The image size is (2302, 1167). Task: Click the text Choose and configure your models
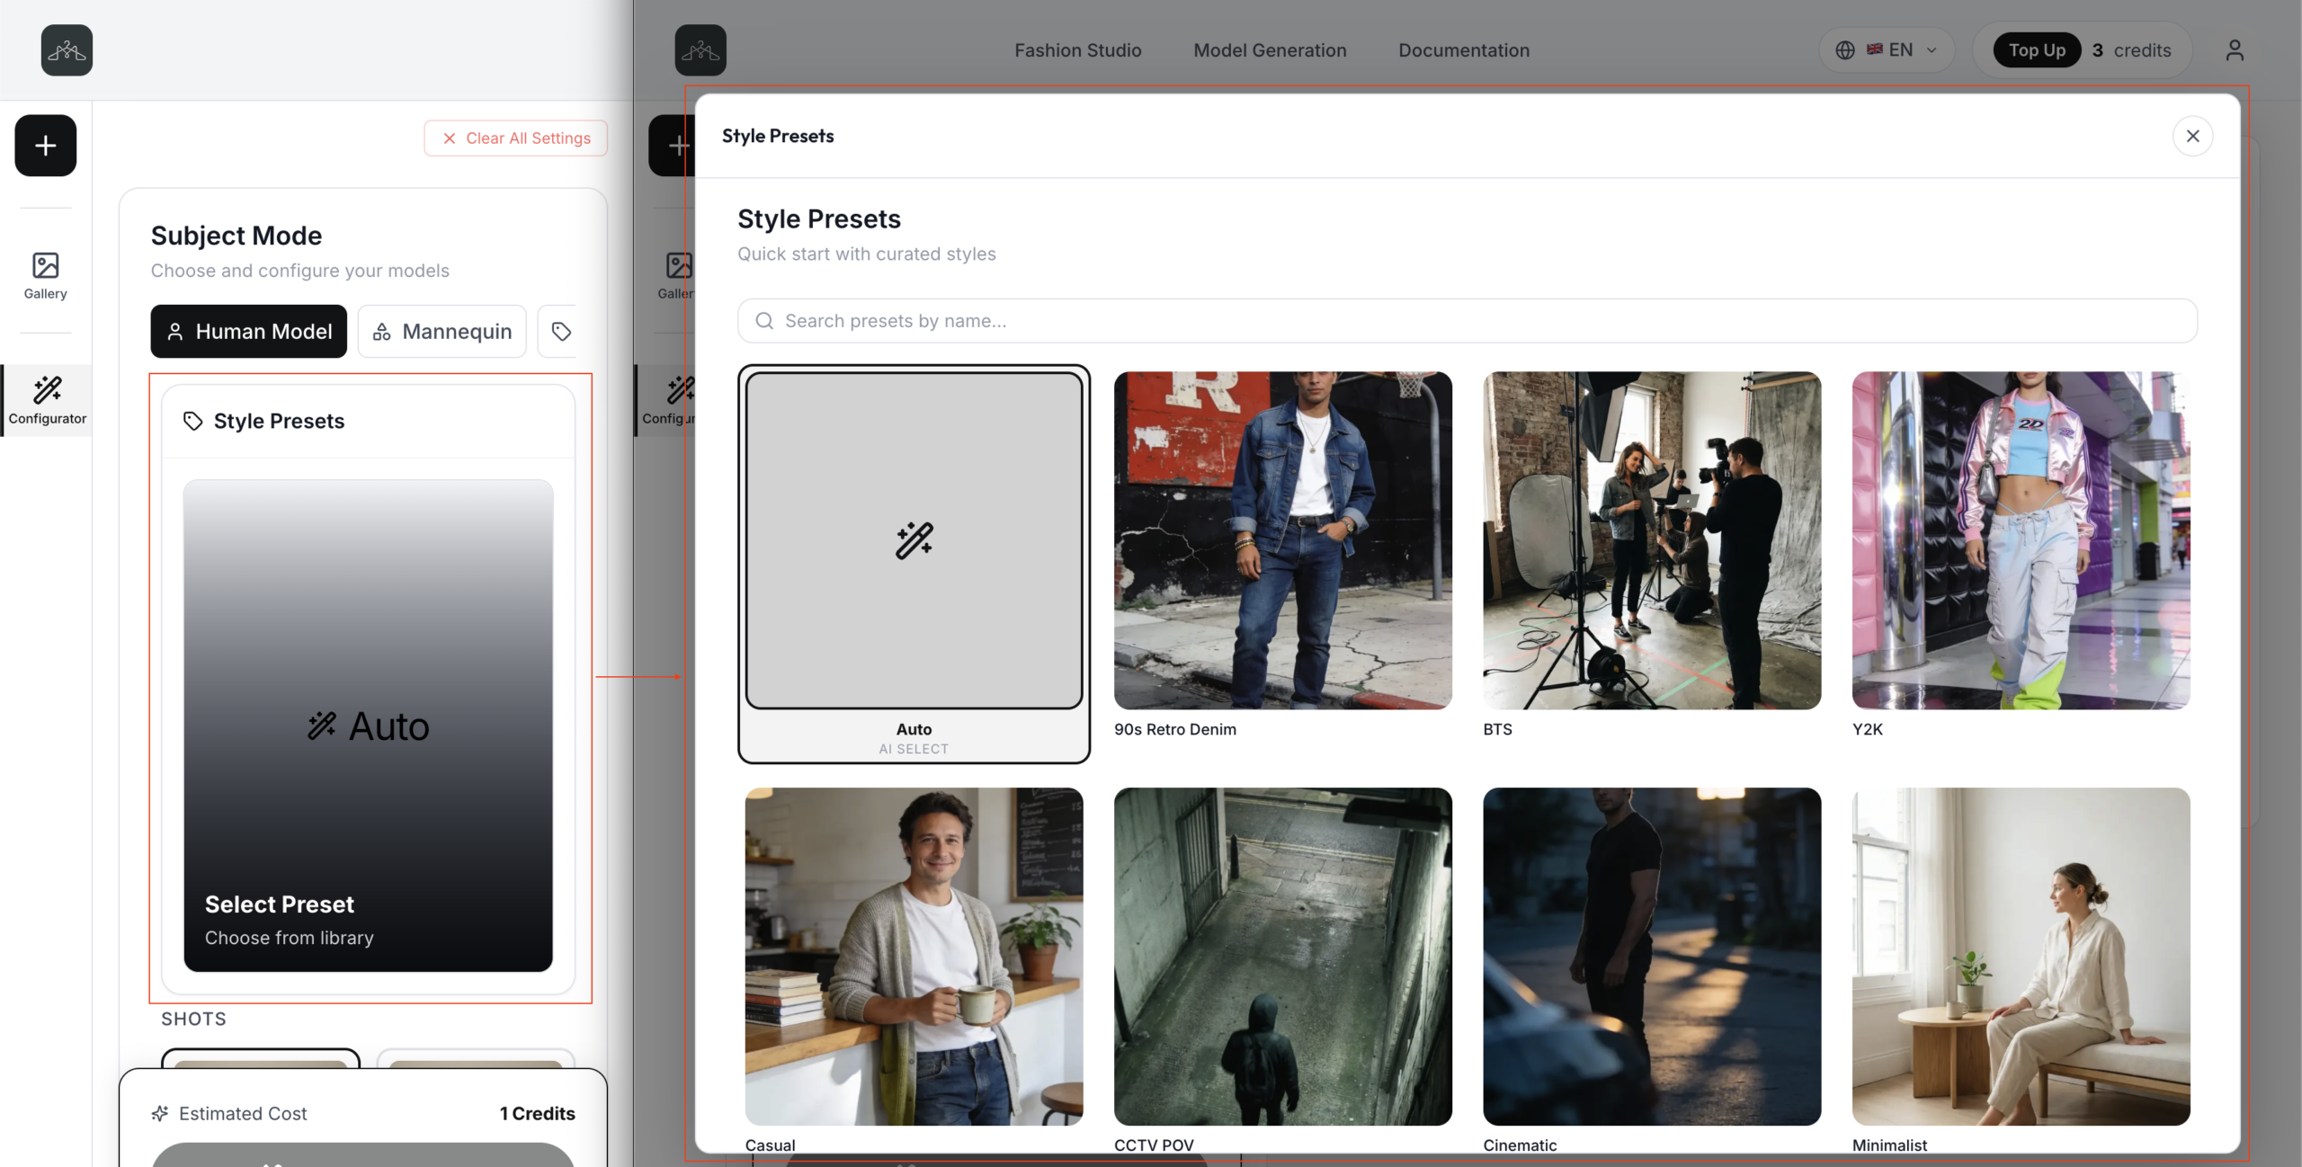300,271
